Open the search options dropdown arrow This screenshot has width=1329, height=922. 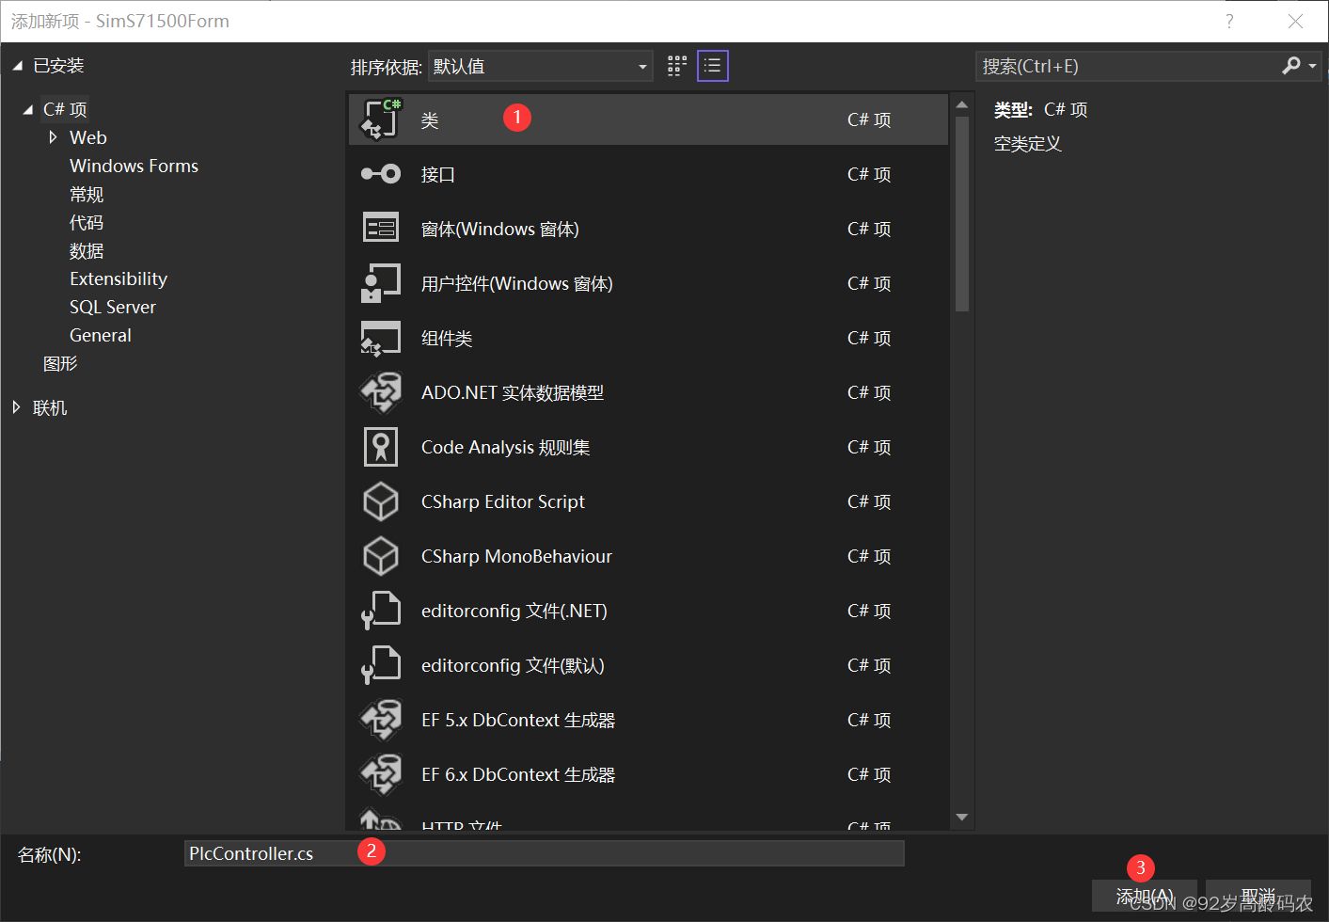1312,66
